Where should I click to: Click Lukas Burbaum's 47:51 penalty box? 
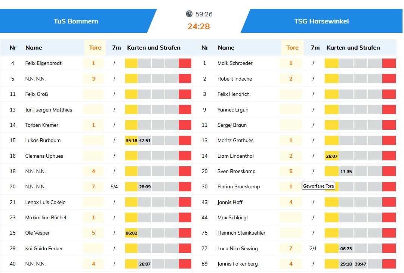145,141
